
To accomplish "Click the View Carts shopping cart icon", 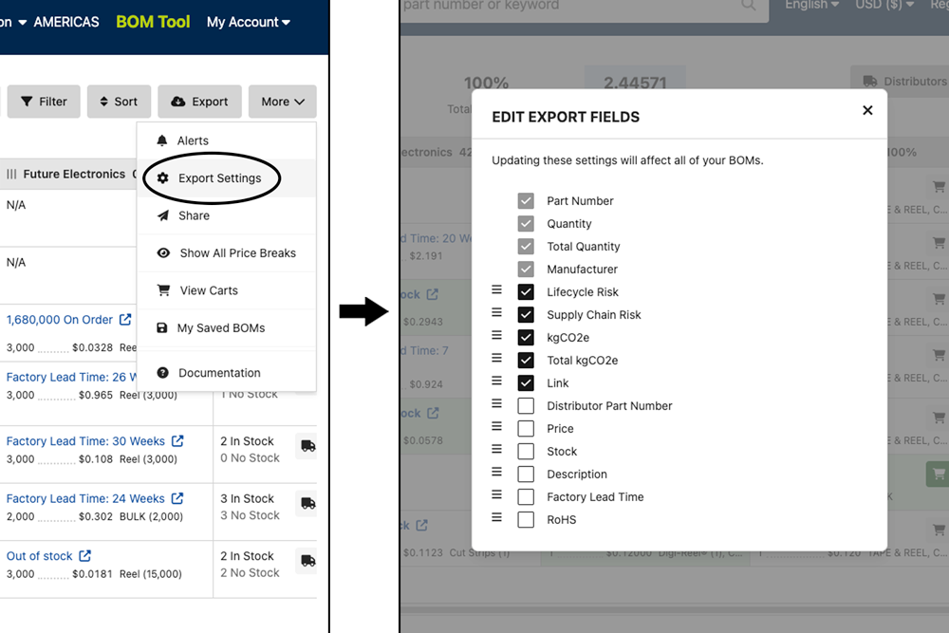I will coord(165,290).
